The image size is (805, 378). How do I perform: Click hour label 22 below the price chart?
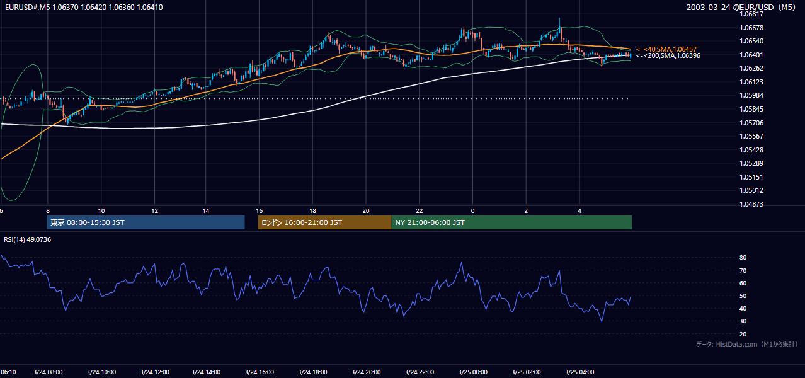pyautogui.click(x=419, y=210)
